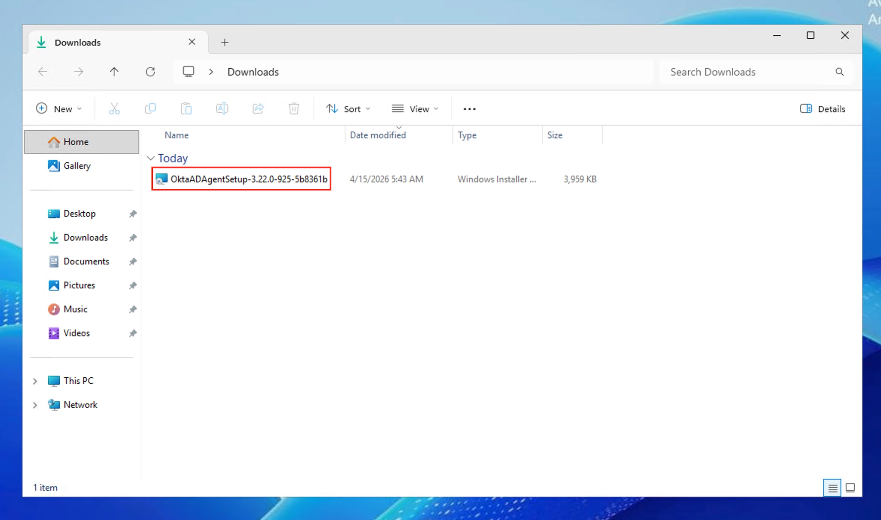
Task: Unpin Downloads from quick access
Action: (x=133, y=238)
